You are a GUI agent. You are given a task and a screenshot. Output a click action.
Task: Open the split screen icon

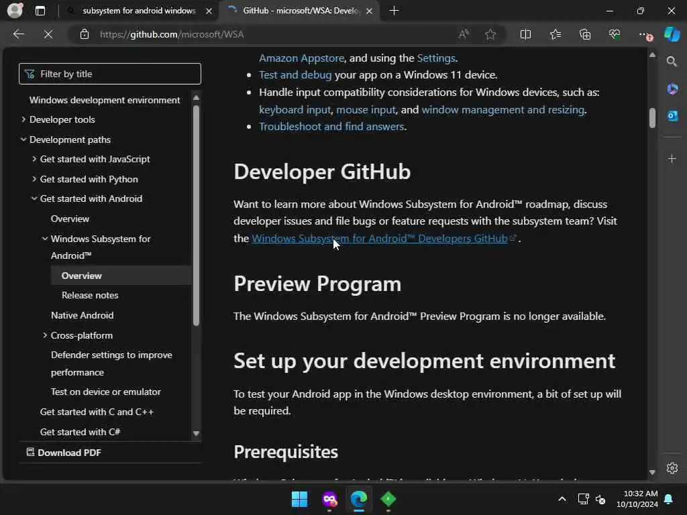pyautogui.click(x=525, y=34)
